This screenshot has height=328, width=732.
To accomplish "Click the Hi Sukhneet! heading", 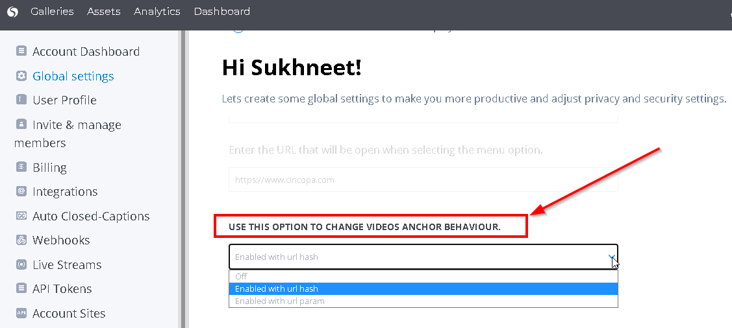I will pos(292,68).
